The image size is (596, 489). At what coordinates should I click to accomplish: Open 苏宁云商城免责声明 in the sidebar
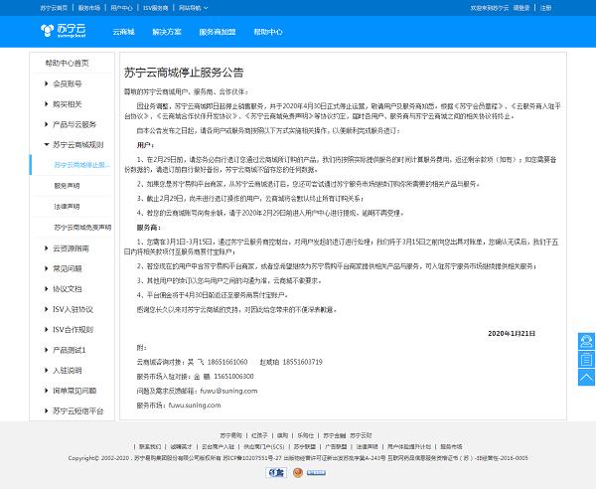pyautogui.click(x=82, y=228)
